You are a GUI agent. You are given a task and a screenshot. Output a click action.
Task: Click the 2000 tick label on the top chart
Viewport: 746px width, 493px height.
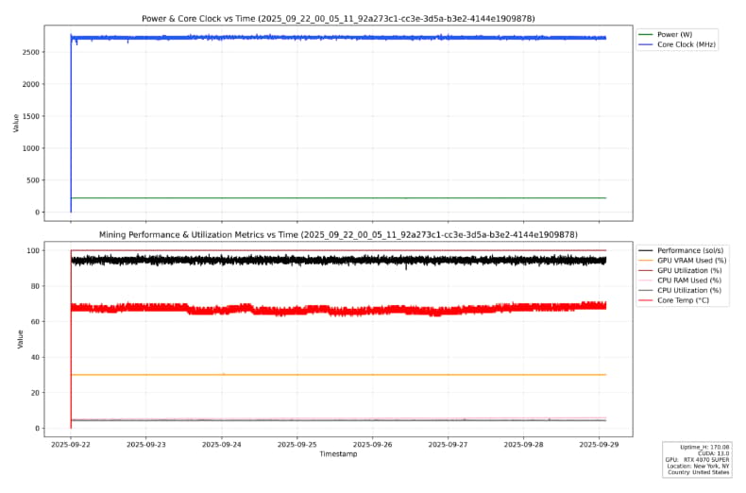31,84
